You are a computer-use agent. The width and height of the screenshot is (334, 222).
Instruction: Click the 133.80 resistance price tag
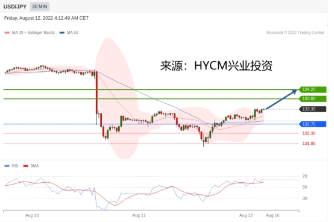pyautogui.click(x=313, y=99)
